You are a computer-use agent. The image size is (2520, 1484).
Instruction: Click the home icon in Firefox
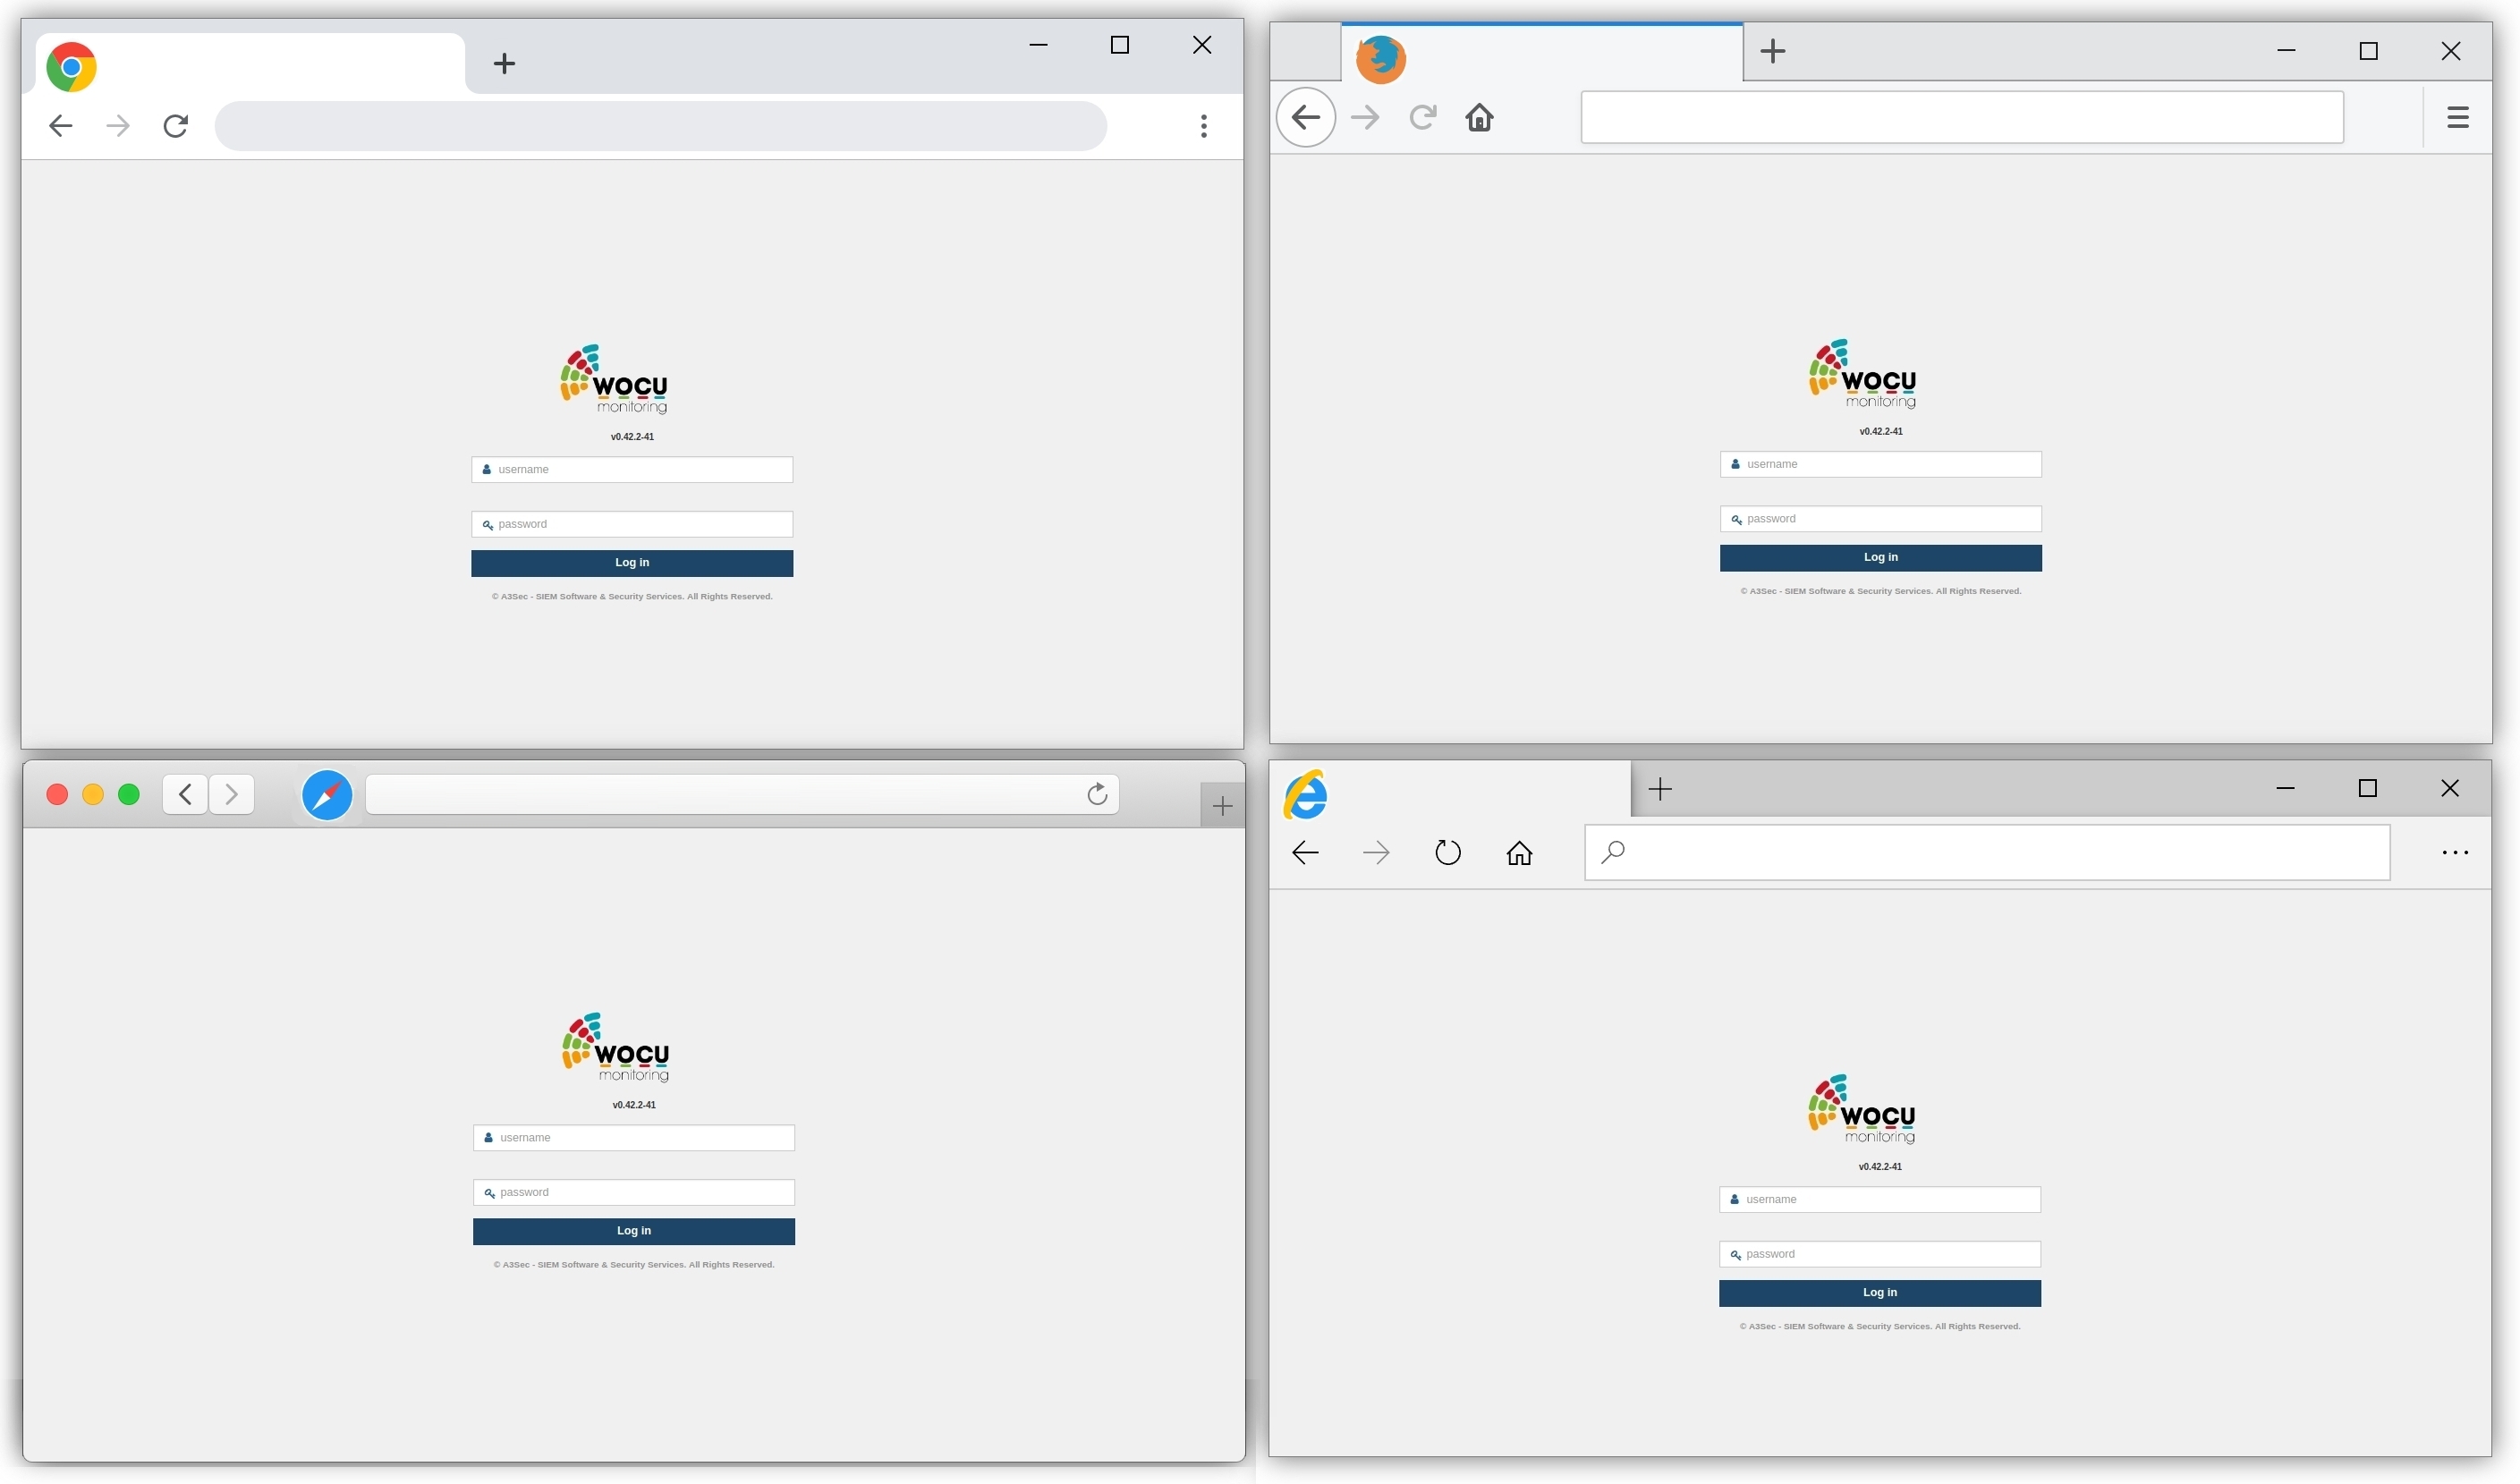(x=1480, y=118)
